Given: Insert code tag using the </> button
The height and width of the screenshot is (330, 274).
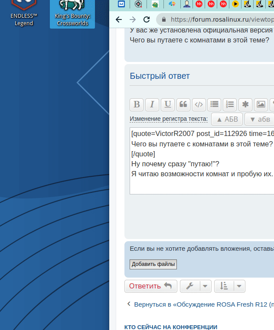Looking at the screenshot, I should [199, 104].
